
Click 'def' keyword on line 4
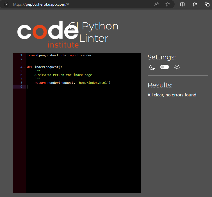coord(30,67)
